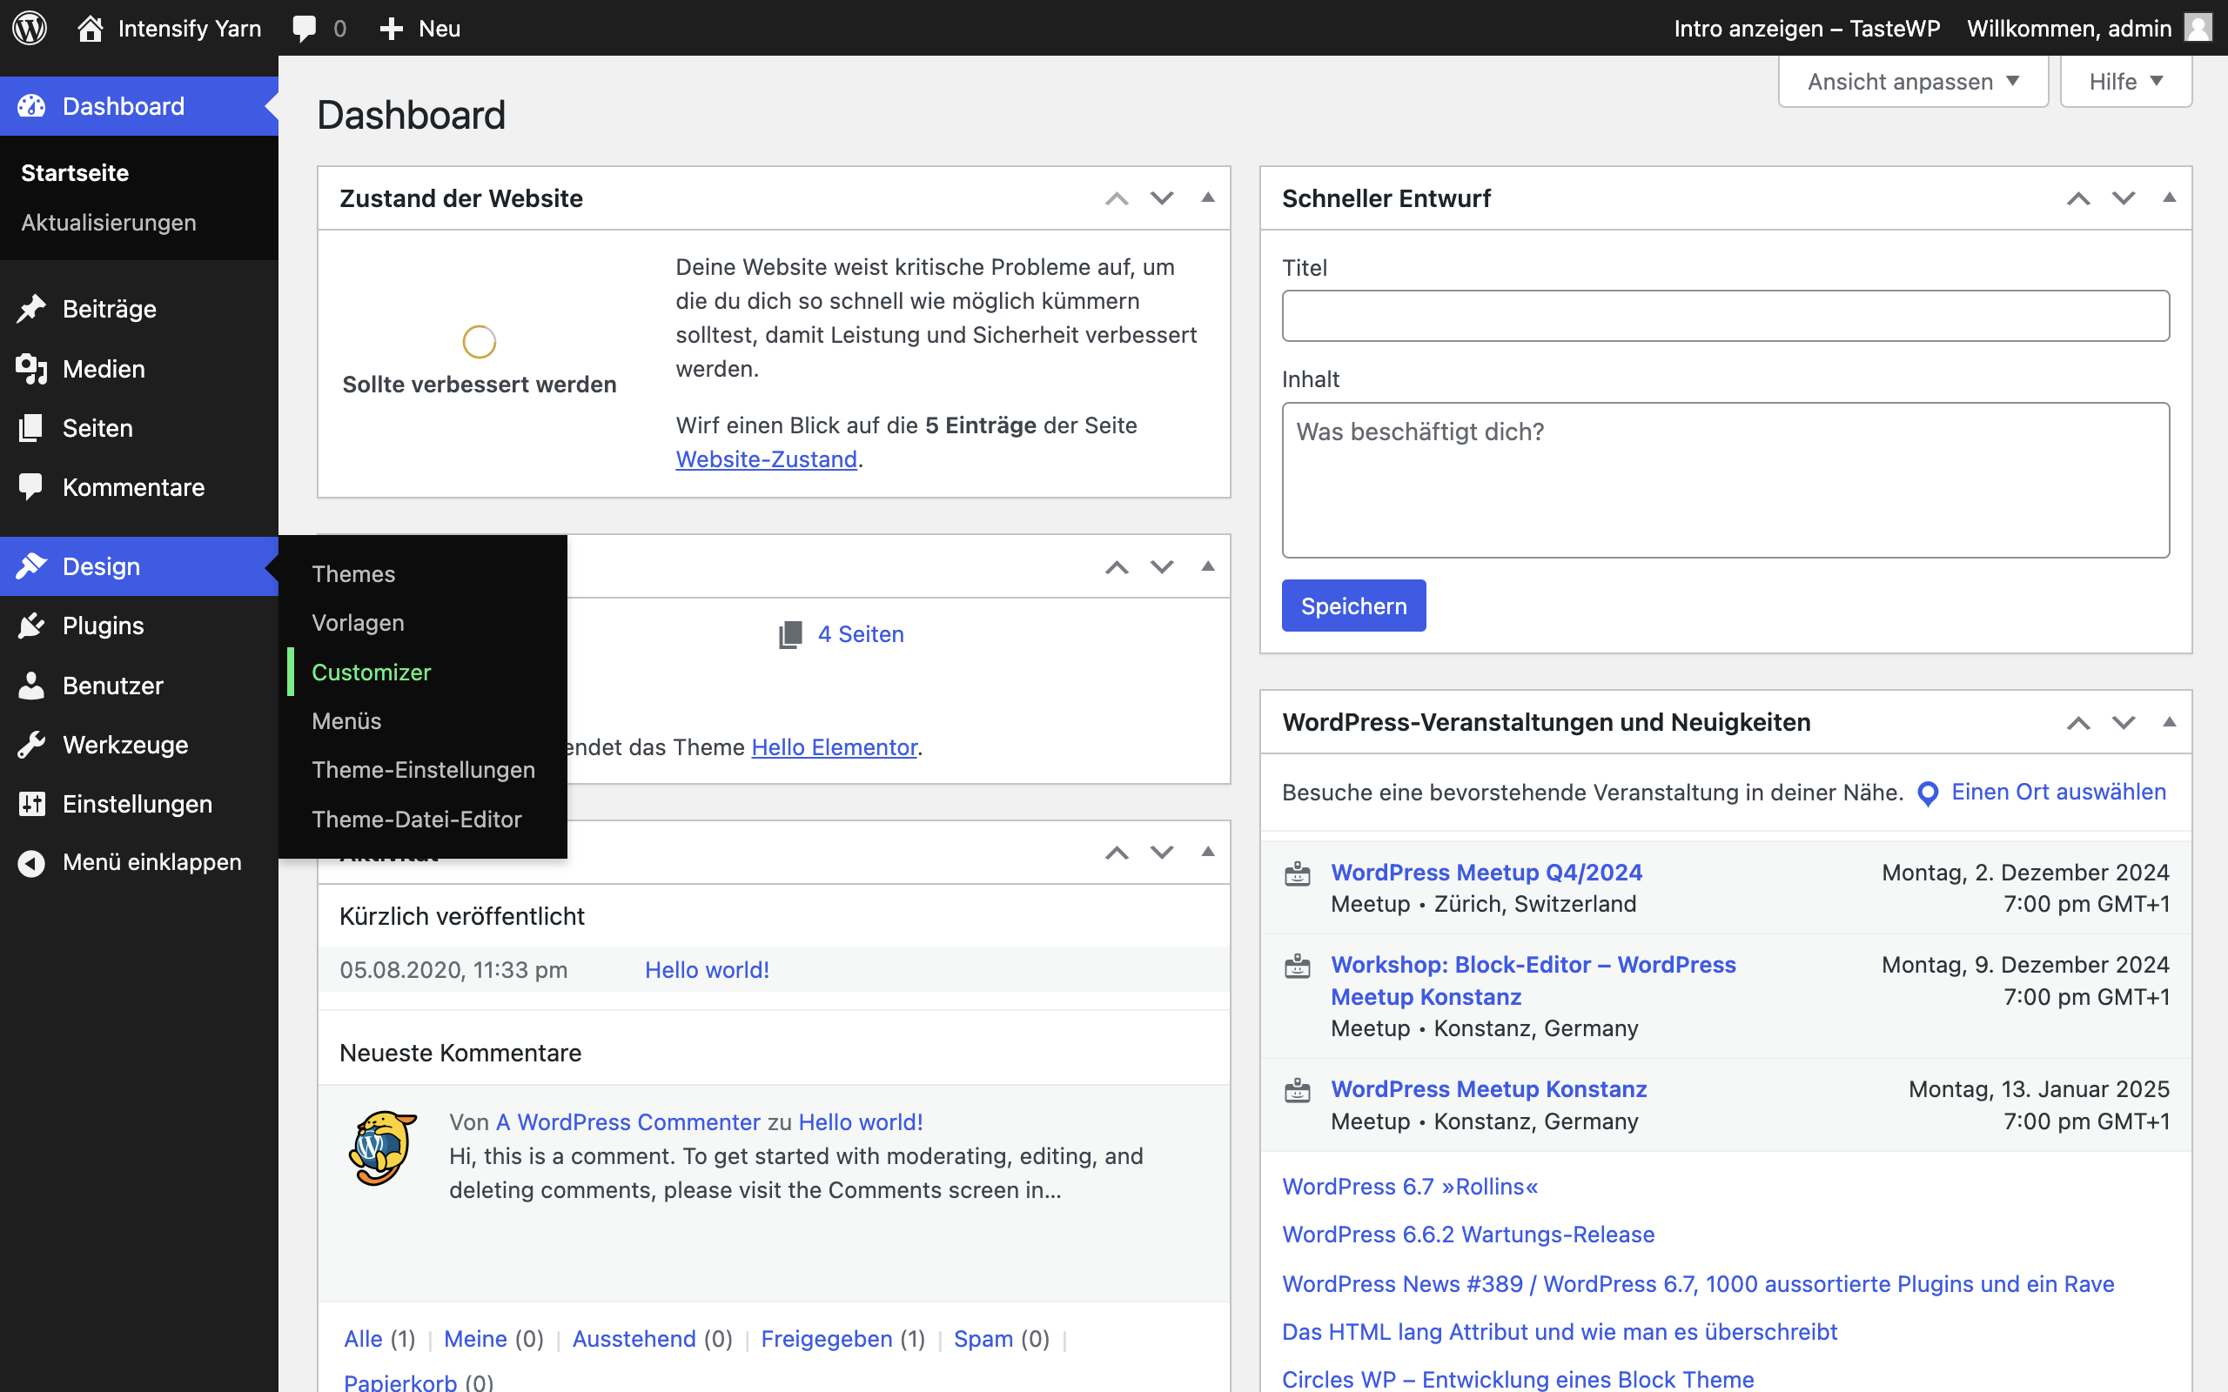Collapse the Zustand der Website panel
The image size is (2228, 1392).
click(x=1208, y=198)
